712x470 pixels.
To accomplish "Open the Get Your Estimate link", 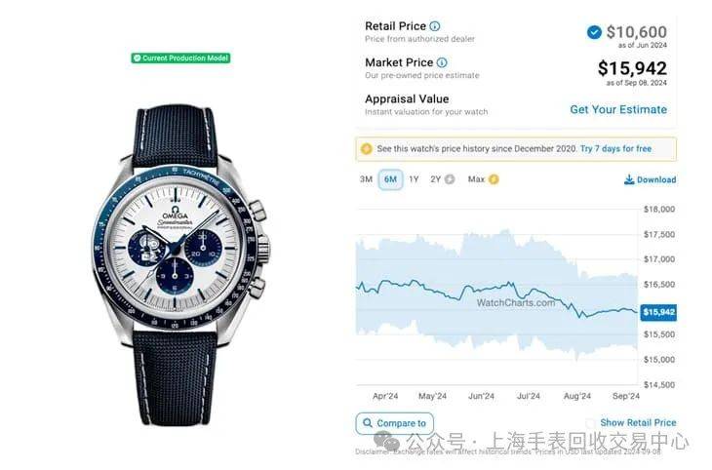I will click(x=618, y=109).
